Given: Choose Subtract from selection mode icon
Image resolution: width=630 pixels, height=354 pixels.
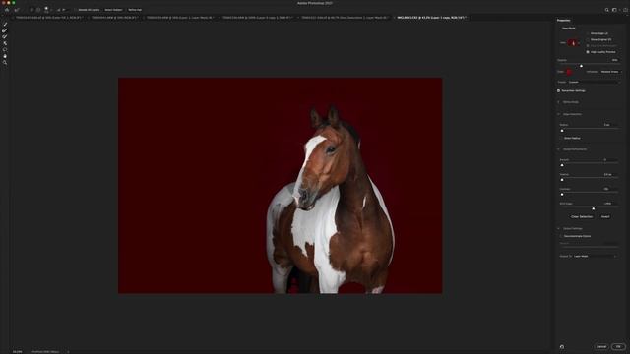Looking at the screenshot, I should point(38,10).
